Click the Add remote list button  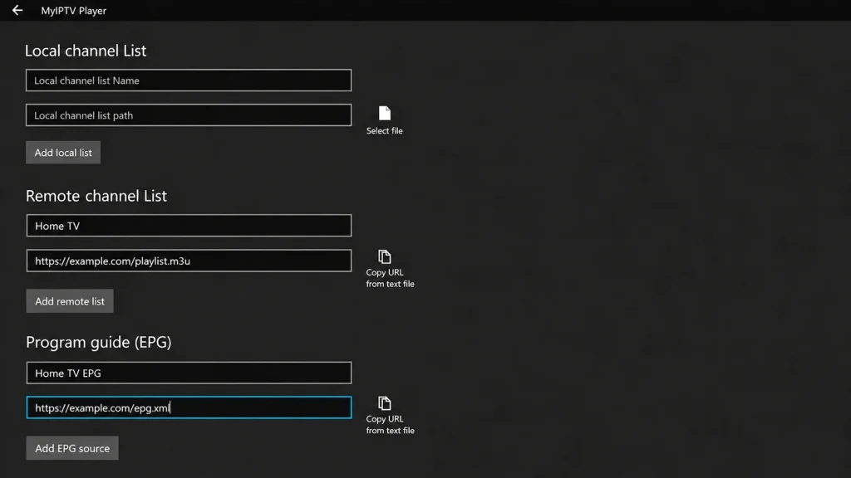tap(70, 300)
